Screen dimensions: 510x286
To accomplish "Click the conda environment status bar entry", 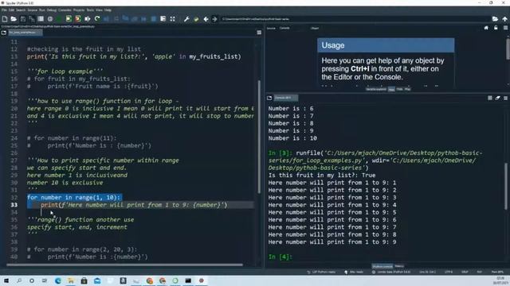I will [x=391, y=272].
